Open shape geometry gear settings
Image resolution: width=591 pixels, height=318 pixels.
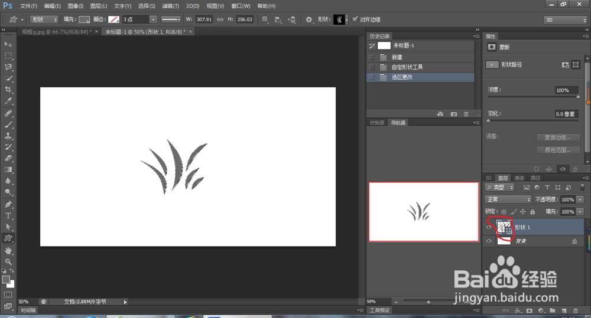(x=309, y=19)
